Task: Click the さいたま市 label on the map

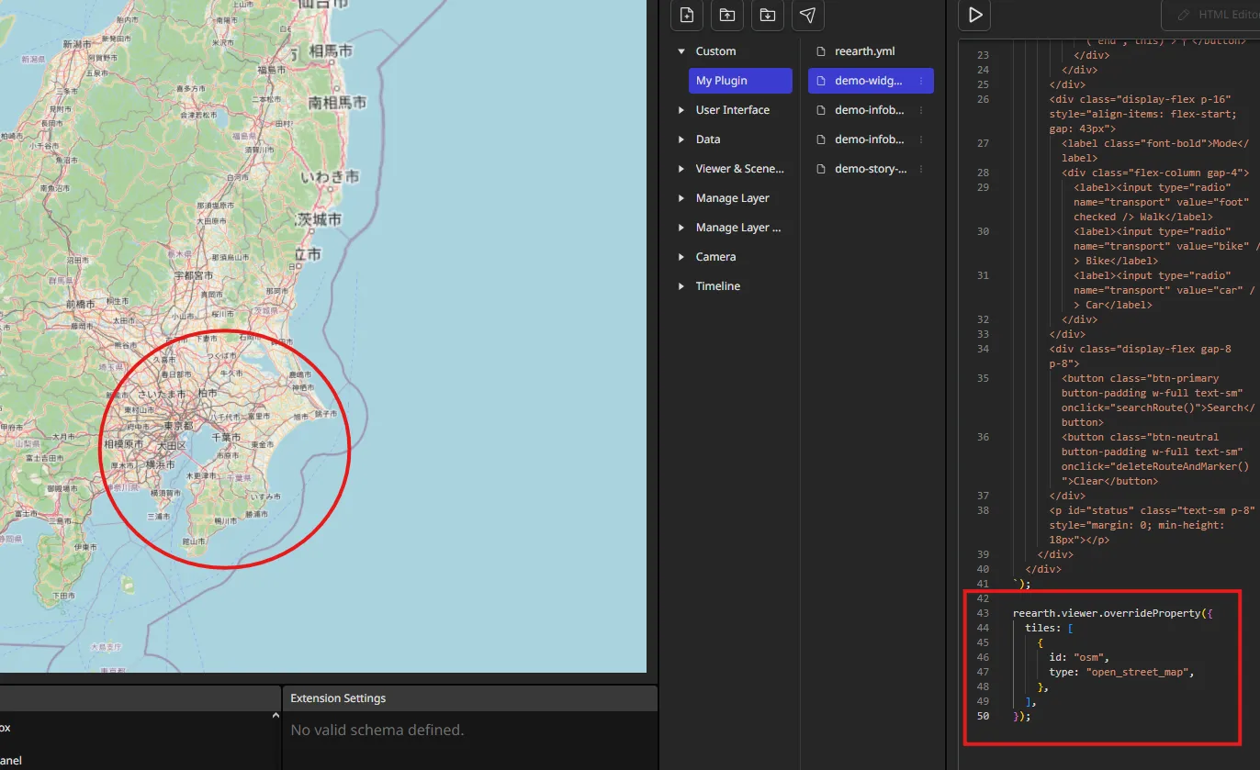Action: (x=161, y=393)
